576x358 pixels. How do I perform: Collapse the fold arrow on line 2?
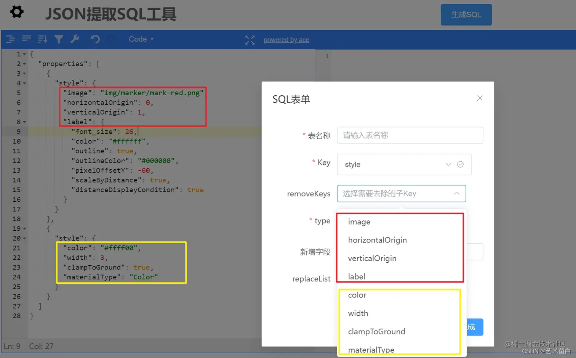24,64
